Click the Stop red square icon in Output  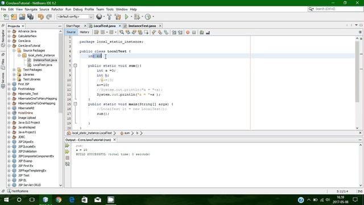(x=67, y=158)
